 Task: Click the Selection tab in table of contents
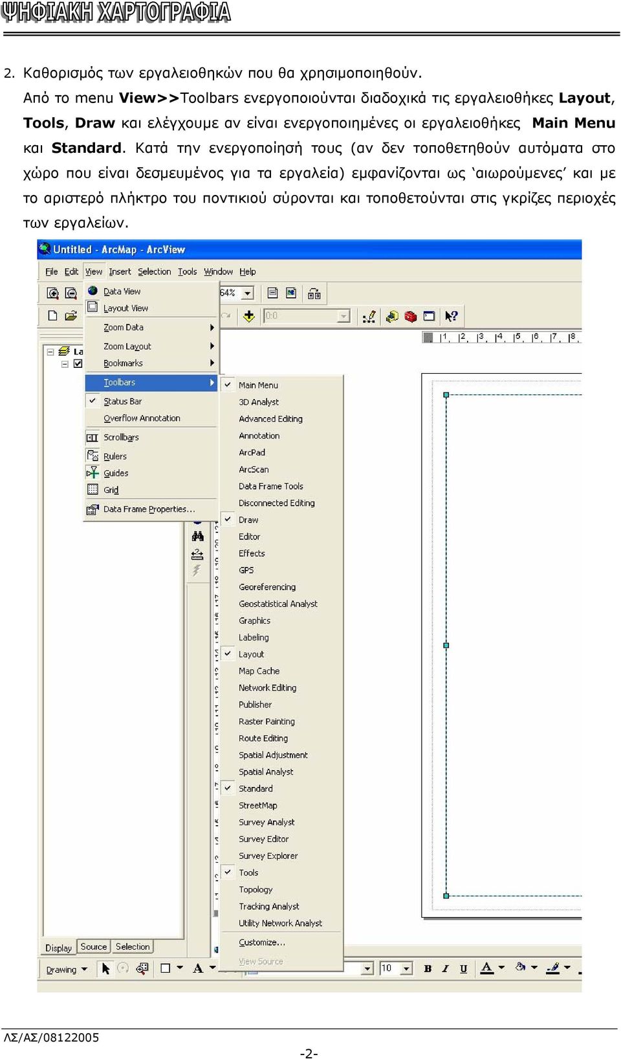tap(133, 946)
